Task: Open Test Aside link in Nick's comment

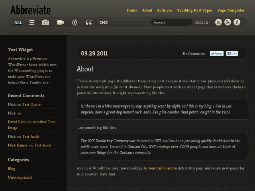Action: [31, 136]
